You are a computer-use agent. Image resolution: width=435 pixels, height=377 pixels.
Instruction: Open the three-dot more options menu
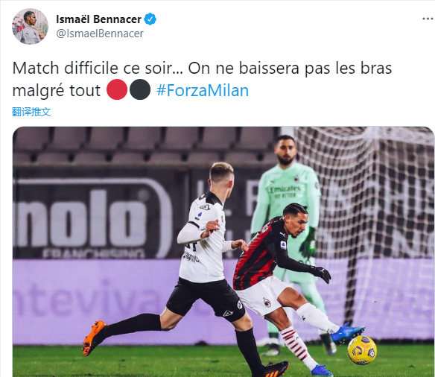tap(428, 19)
